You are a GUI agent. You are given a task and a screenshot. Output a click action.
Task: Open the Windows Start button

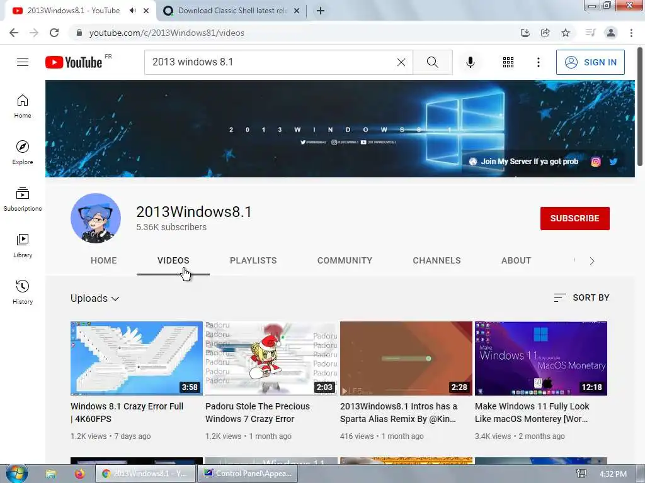[x=17, y=473]
